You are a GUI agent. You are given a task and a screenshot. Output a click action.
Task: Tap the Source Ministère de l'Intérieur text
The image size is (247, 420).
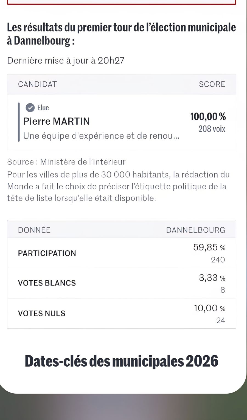point(66,162)
